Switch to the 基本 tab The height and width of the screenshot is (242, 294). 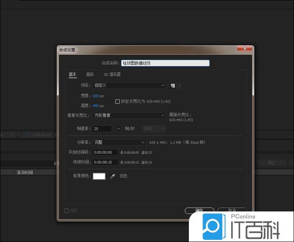pos(72,75)
